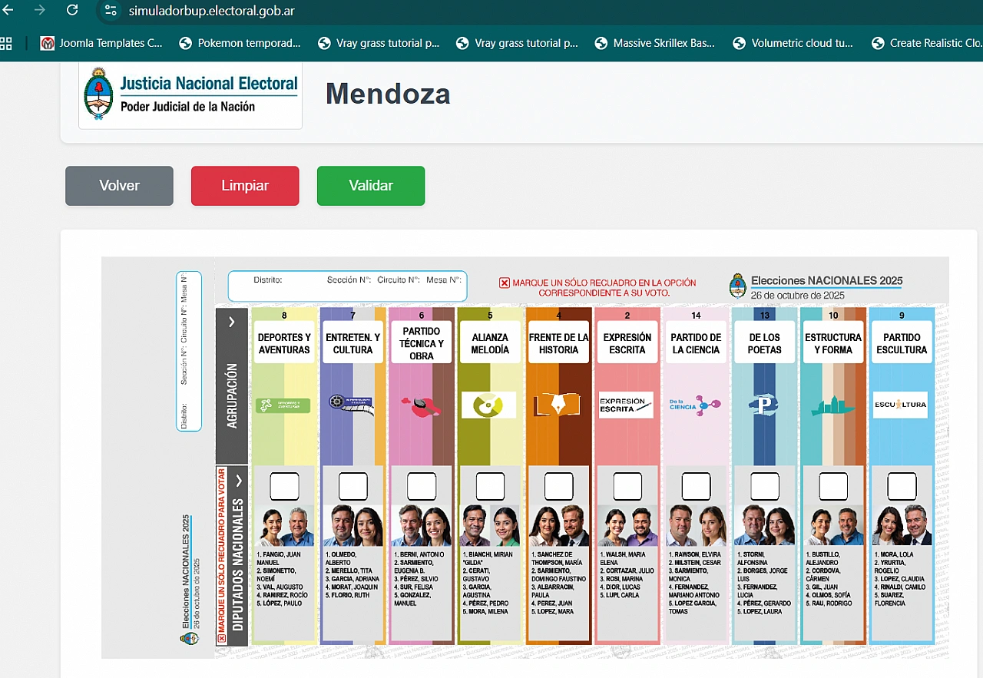The image size is (983, 678).
Task: Click the Deportes y Aventuras party logo
Action: tap(283, 405)
